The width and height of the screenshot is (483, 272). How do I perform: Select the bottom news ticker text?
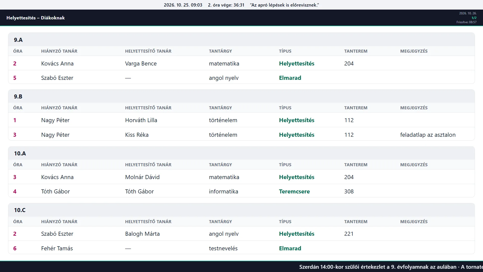(x=391, y=267)
